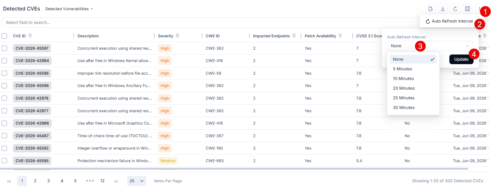Check the CVE-2026-45597 row checkbox
The height and width of the screenshot is (189, 491).
[x=4, y=48]
